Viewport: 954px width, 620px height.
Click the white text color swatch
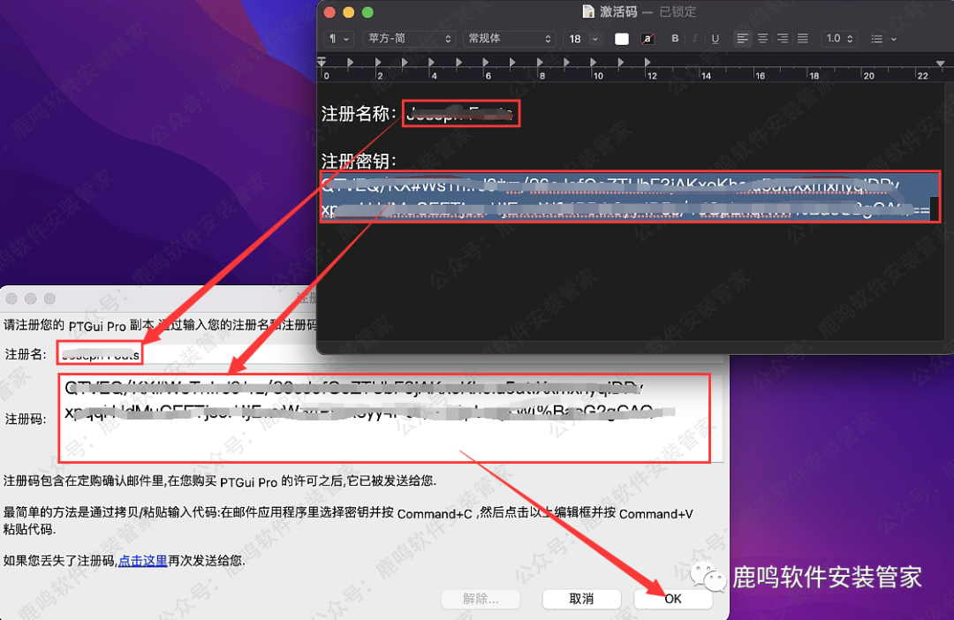point(623,39)
